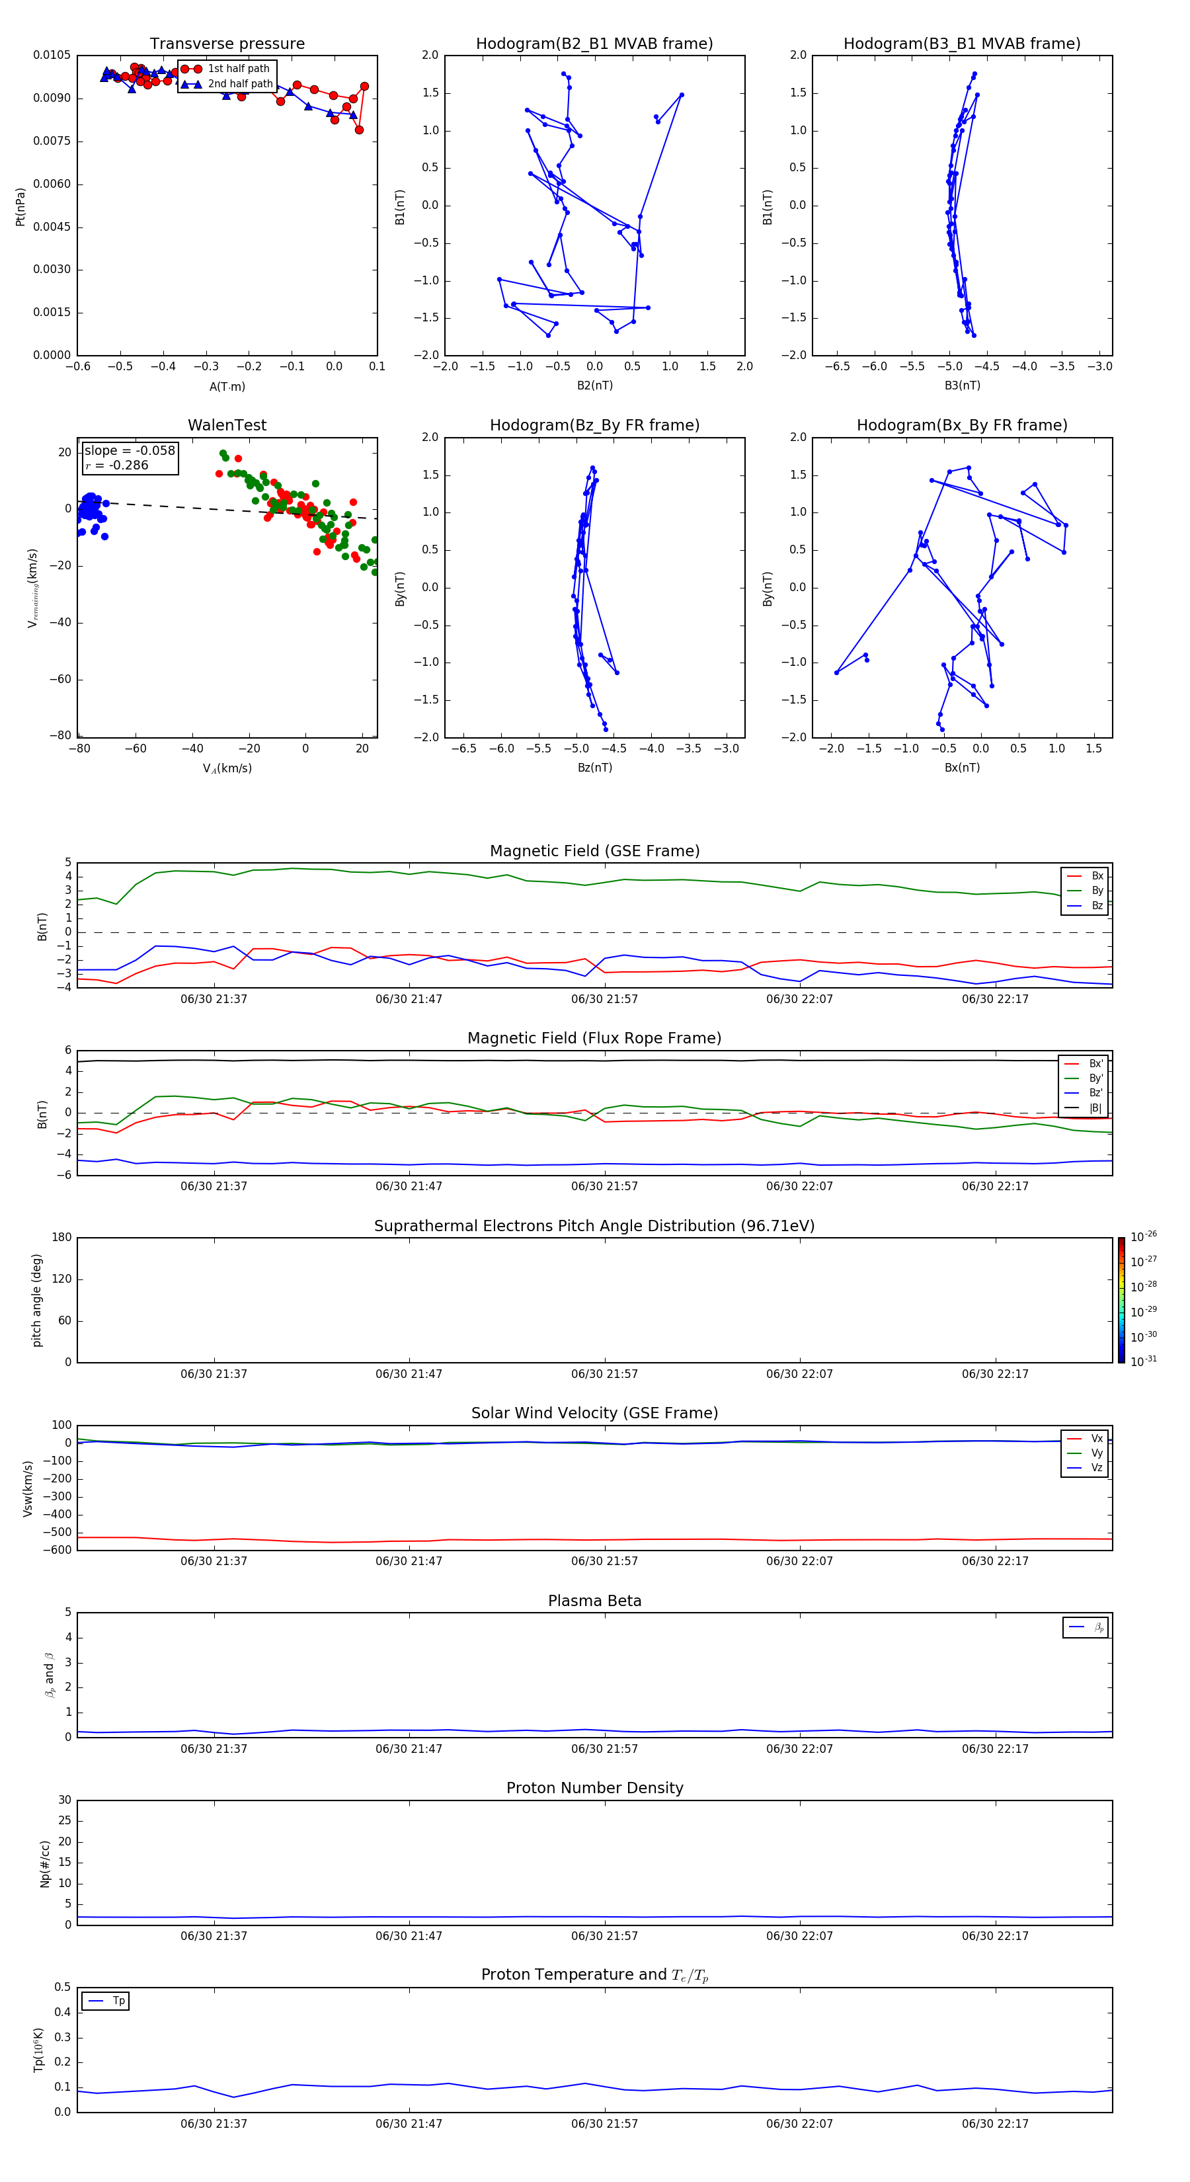This screenshot has width=1190, height=2182.
Task: Click the 'Pt(nPa)' axis label
Action: (20, 207)
